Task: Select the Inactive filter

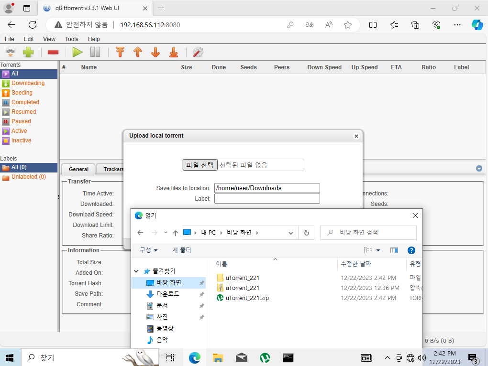Action: 21,140
